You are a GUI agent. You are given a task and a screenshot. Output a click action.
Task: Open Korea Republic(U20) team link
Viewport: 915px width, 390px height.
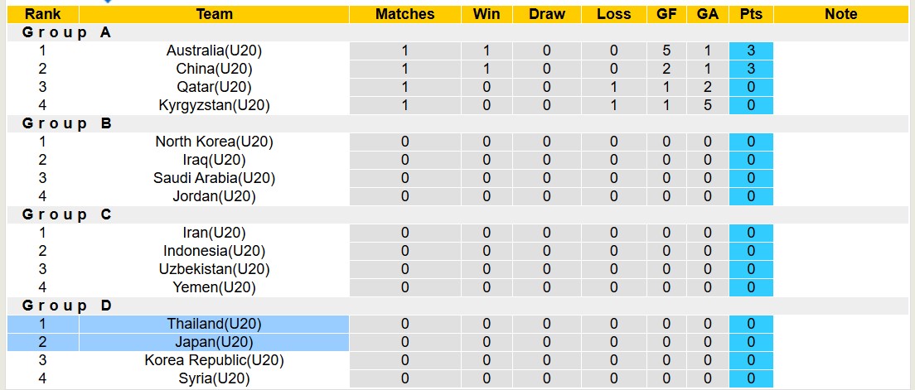[214, 360]
